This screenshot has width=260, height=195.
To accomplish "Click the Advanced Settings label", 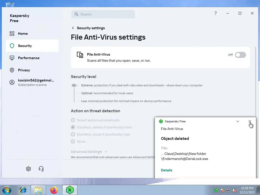I will point(86,152).
